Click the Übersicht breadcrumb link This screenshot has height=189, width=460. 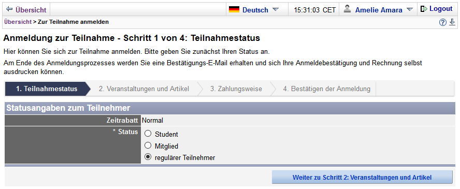(18, 22)
